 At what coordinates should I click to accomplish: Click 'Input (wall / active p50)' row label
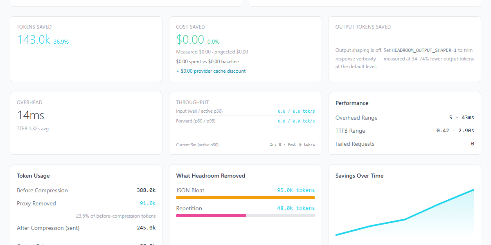coord(199,111)
